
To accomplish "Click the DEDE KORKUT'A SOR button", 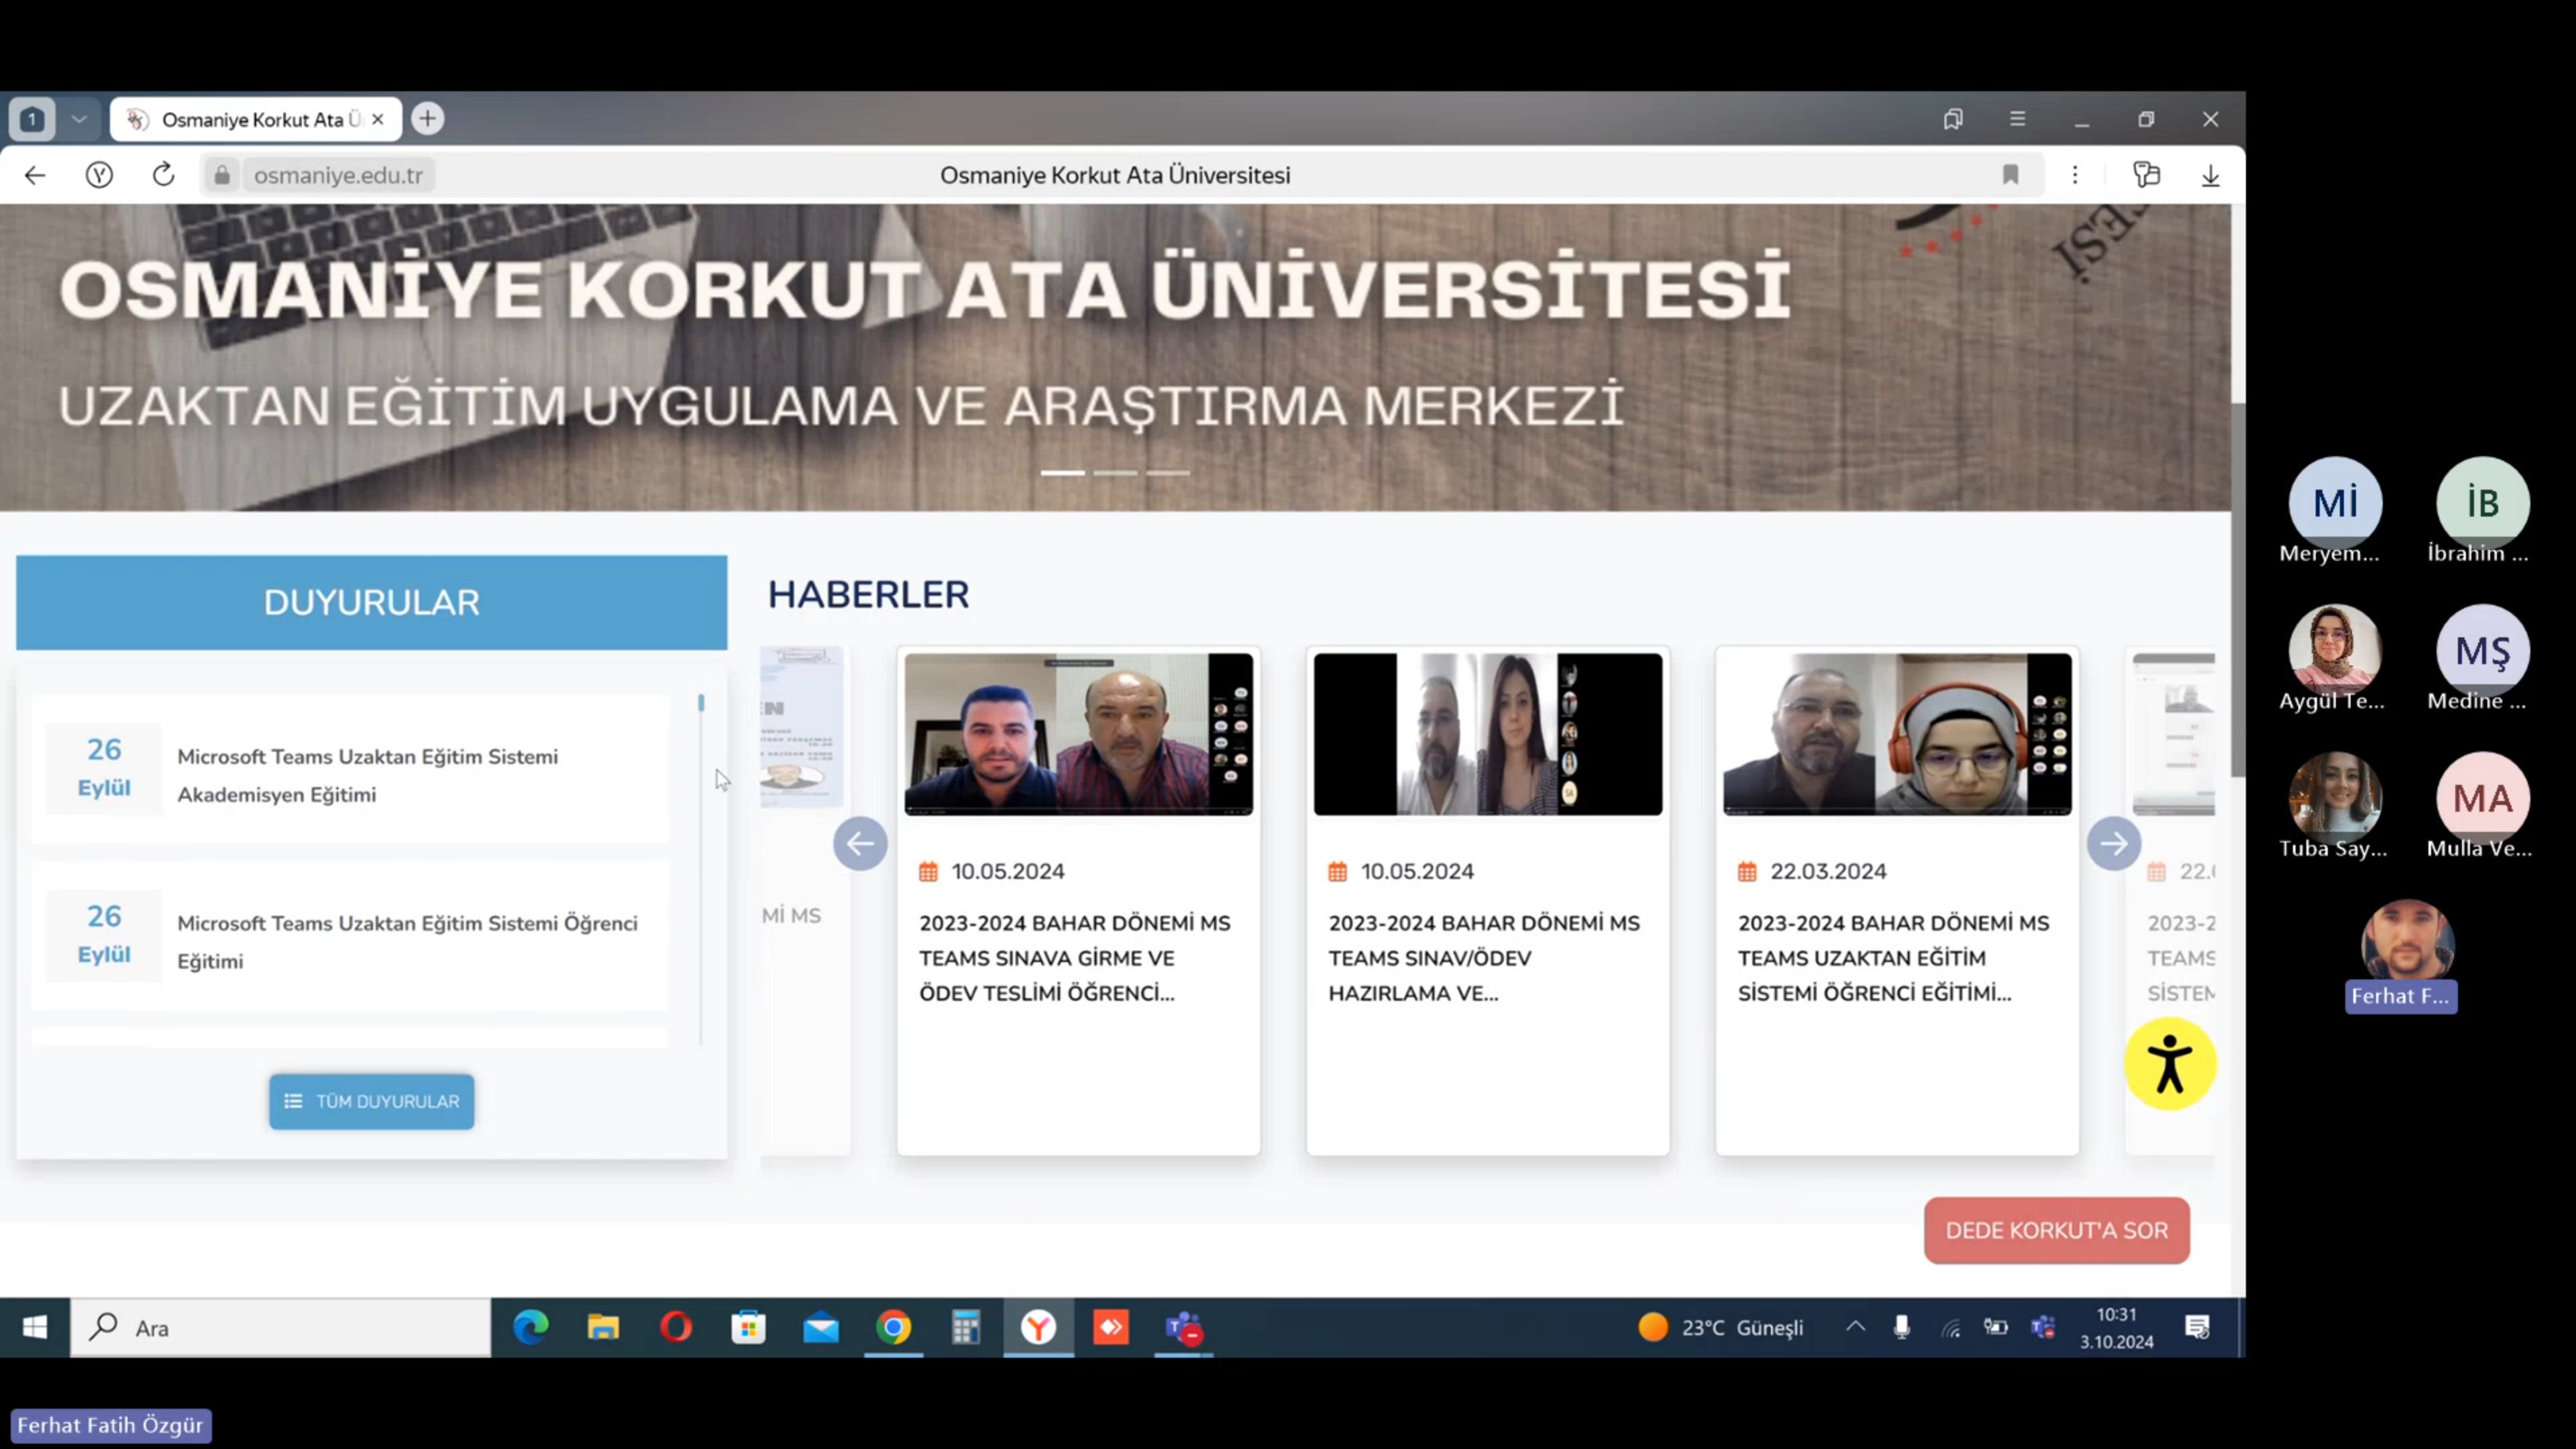I will tap(2056, 1230).
